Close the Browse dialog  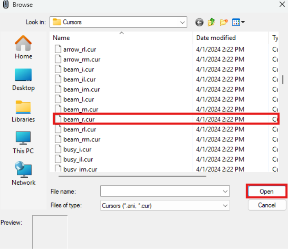[x=282, y=4]
